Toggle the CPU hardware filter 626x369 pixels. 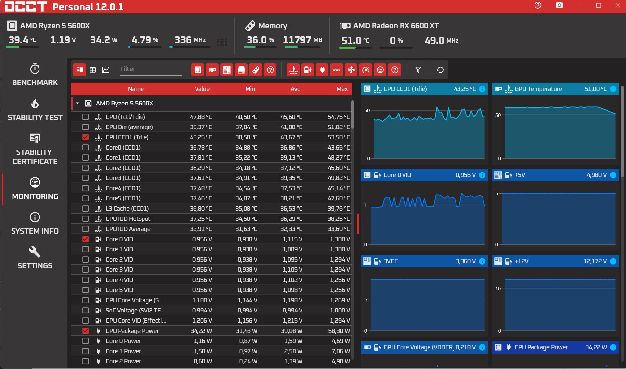coord(198,70)
